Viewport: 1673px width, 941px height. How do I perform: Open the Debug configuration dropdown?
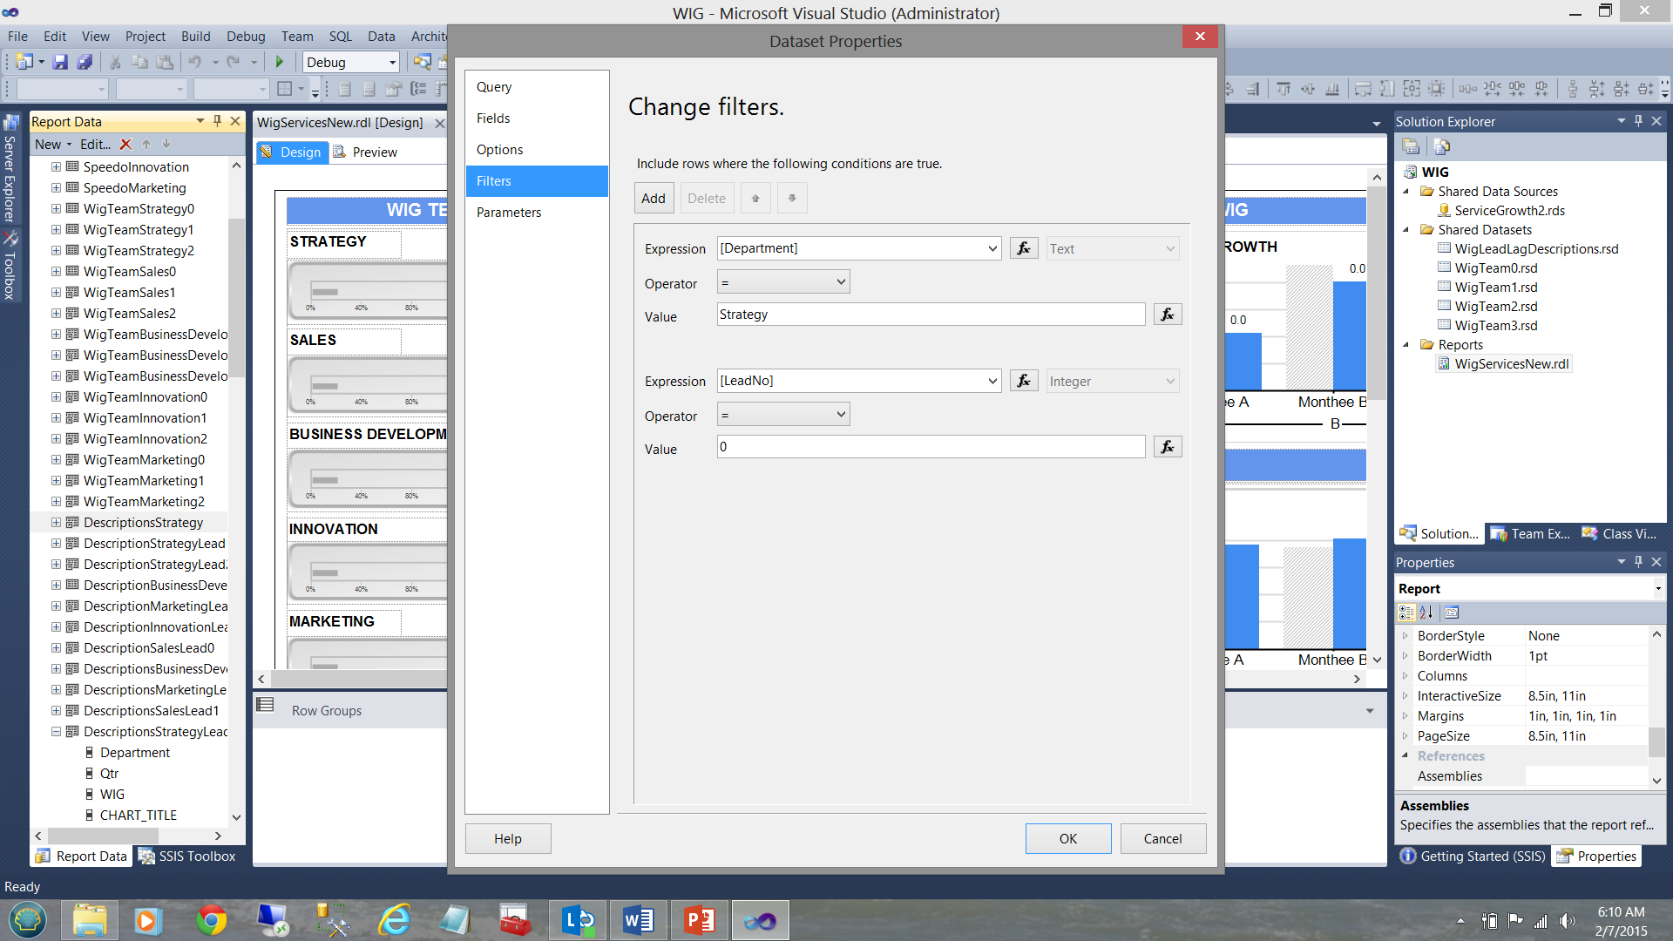pyautogui.click(x=392, y=62)
